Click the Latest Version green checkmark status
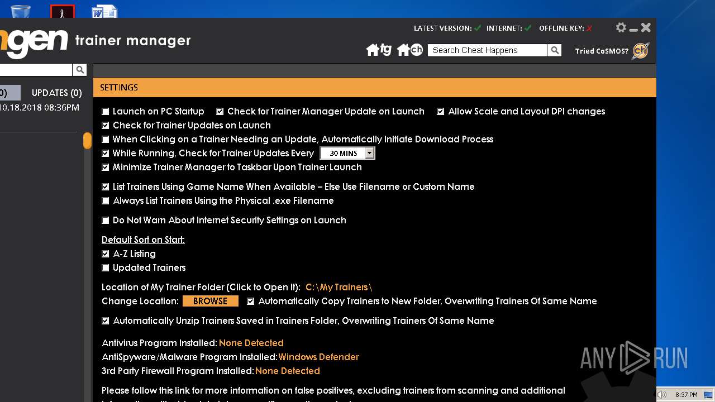The height and width of the screenshot is (402, 715). 477,28
